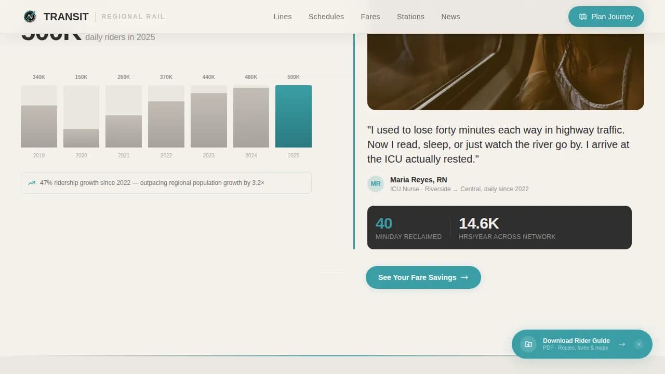Click the map icon in Plan Journey
This screenshot has width=665, height=374.
pyautogui.click(x=583, y=17)
